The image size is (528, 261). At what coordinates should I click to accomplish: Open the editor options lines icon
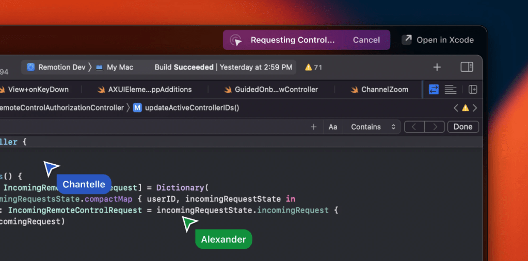(451, 90)
